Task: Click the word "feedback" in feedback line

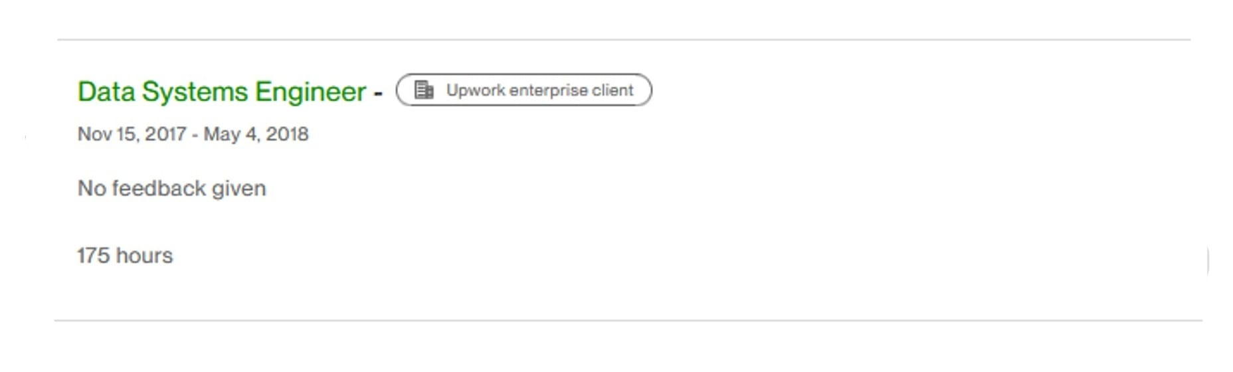Action: (159, 189)
